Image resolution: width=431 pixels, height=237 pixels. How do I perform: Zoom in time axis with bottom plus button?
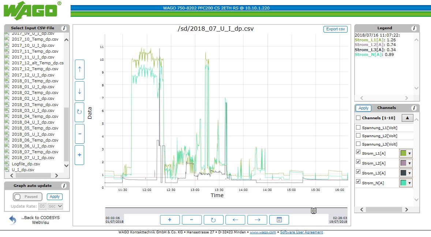[x=170, y=220]
